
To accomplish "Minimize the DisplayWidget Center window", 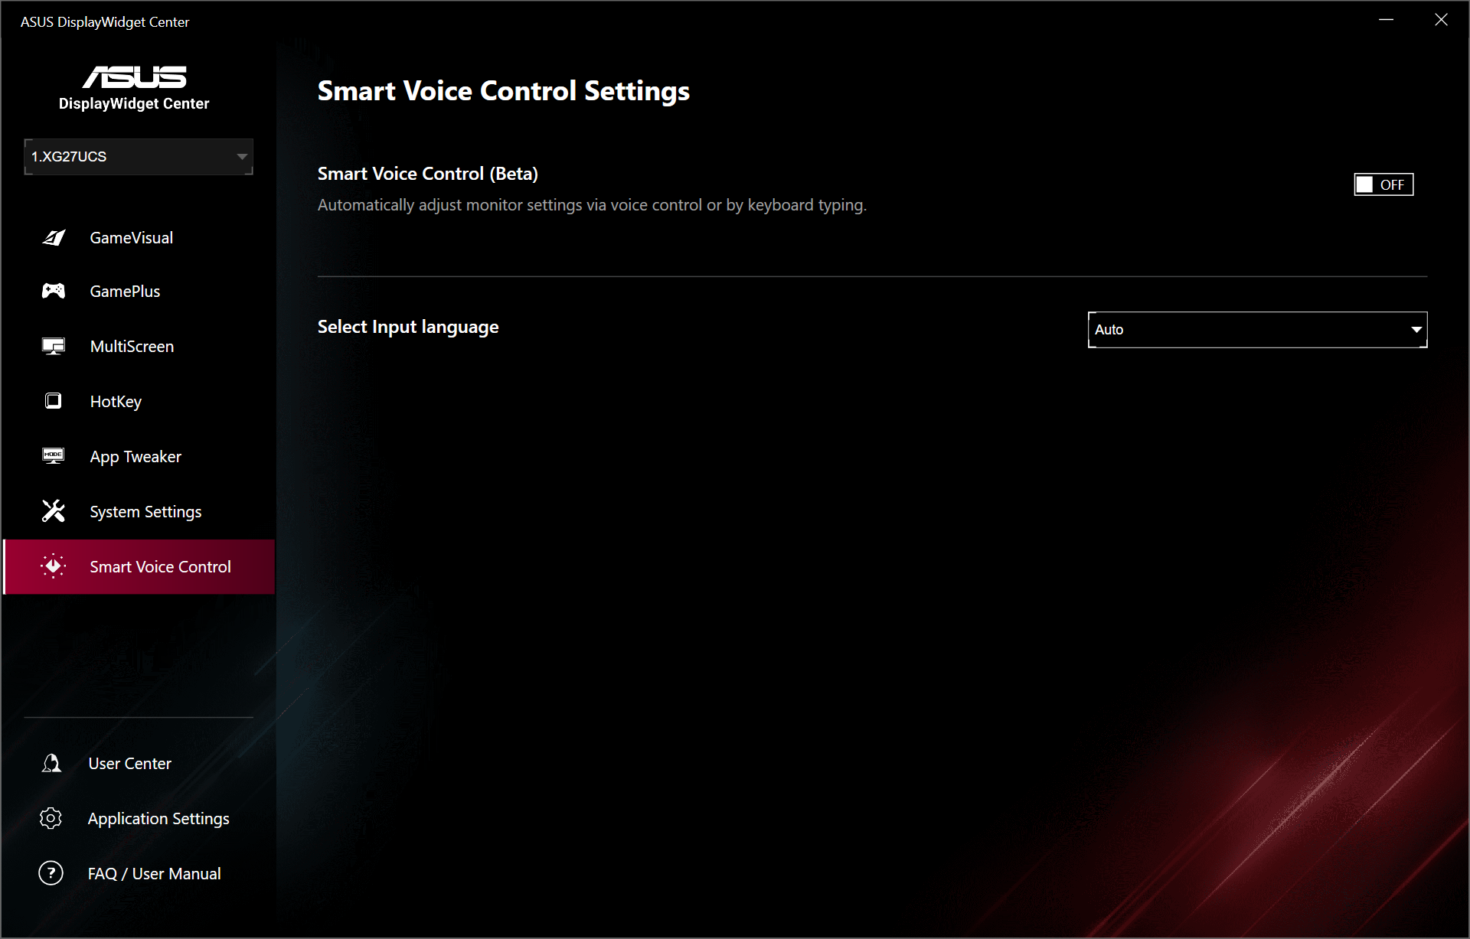I will [1386, 20].
